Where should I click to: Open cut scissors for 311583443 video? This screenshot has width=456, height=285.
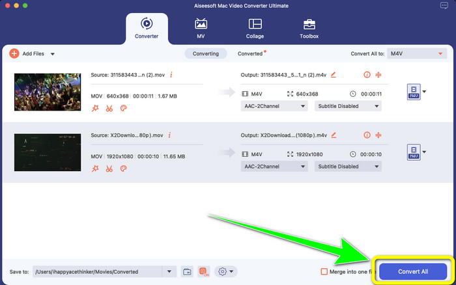[x=109, y=109]
